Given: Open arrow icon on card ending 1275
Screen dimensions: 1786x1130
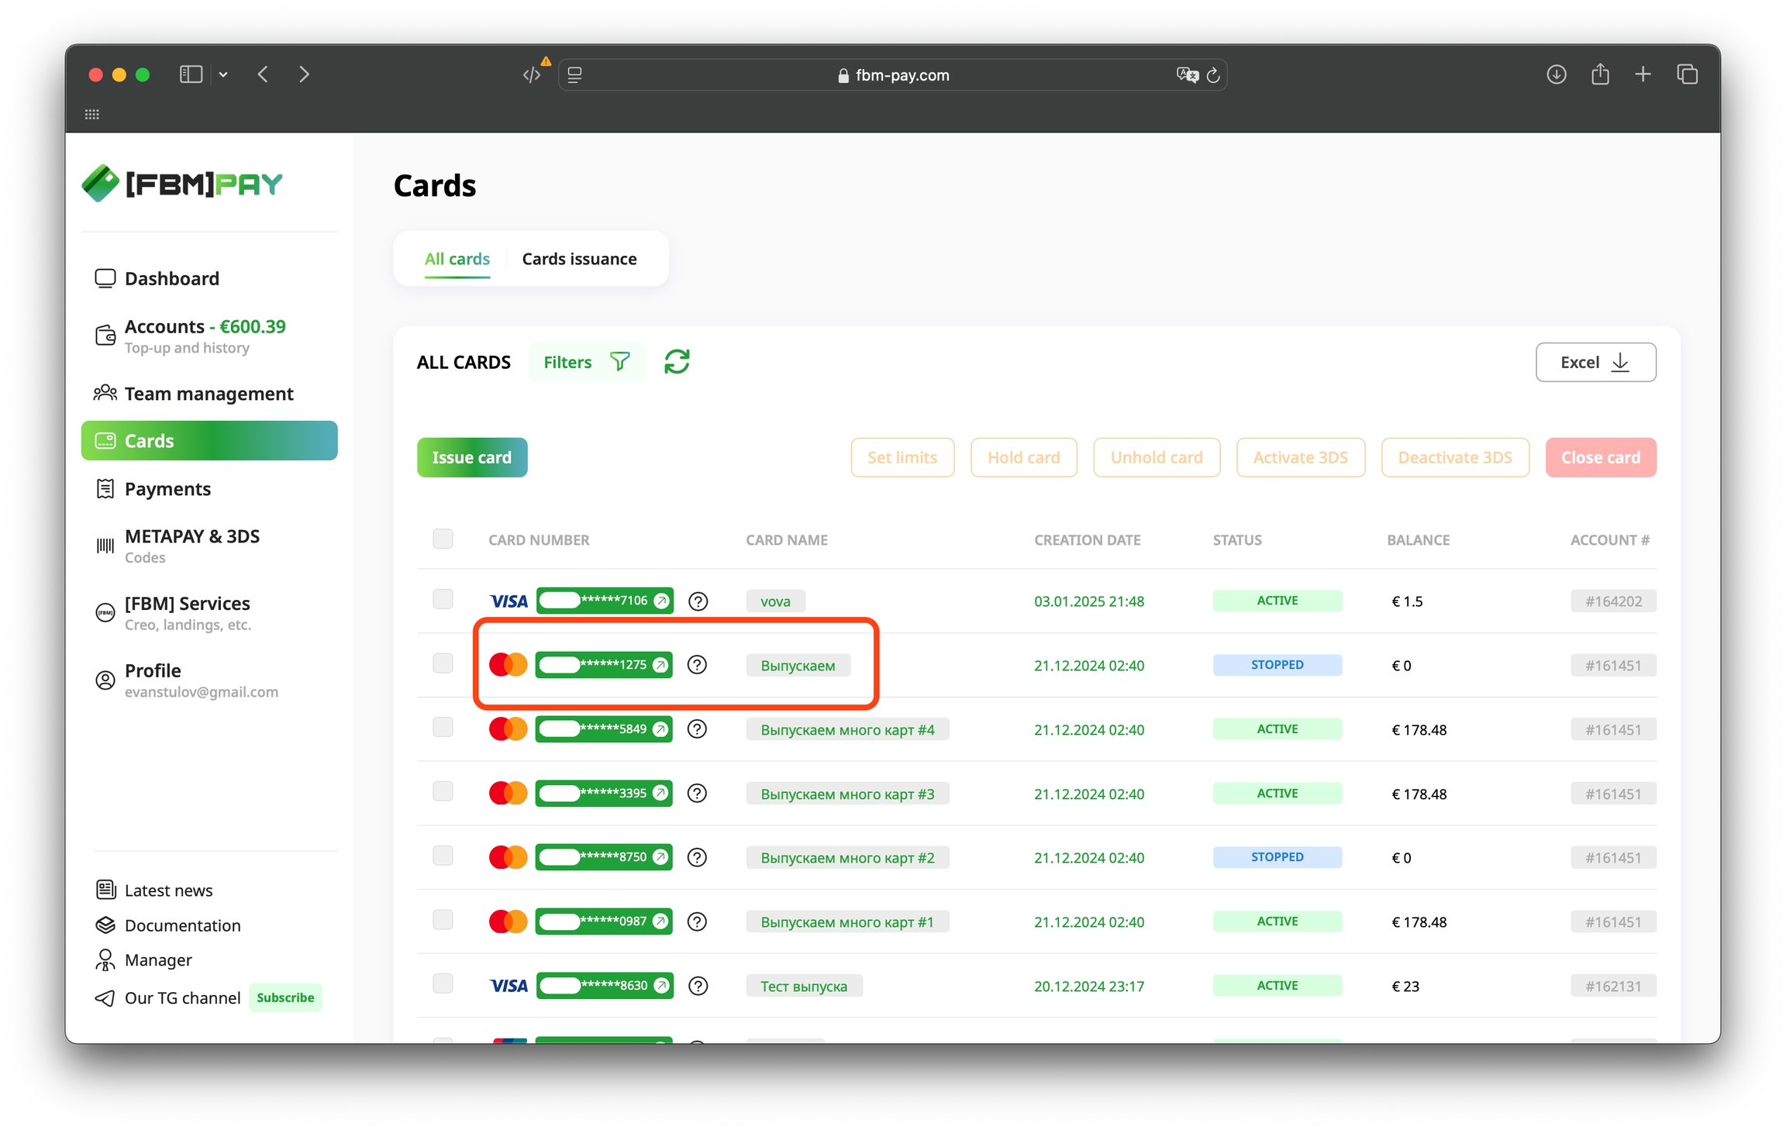Looking at the screenshot, I should (660, 665).
